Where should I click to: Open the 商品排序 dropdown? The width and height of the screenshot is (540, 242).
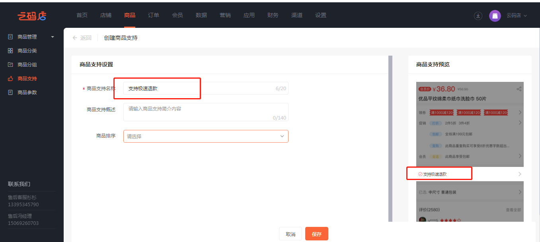point(206,136)
